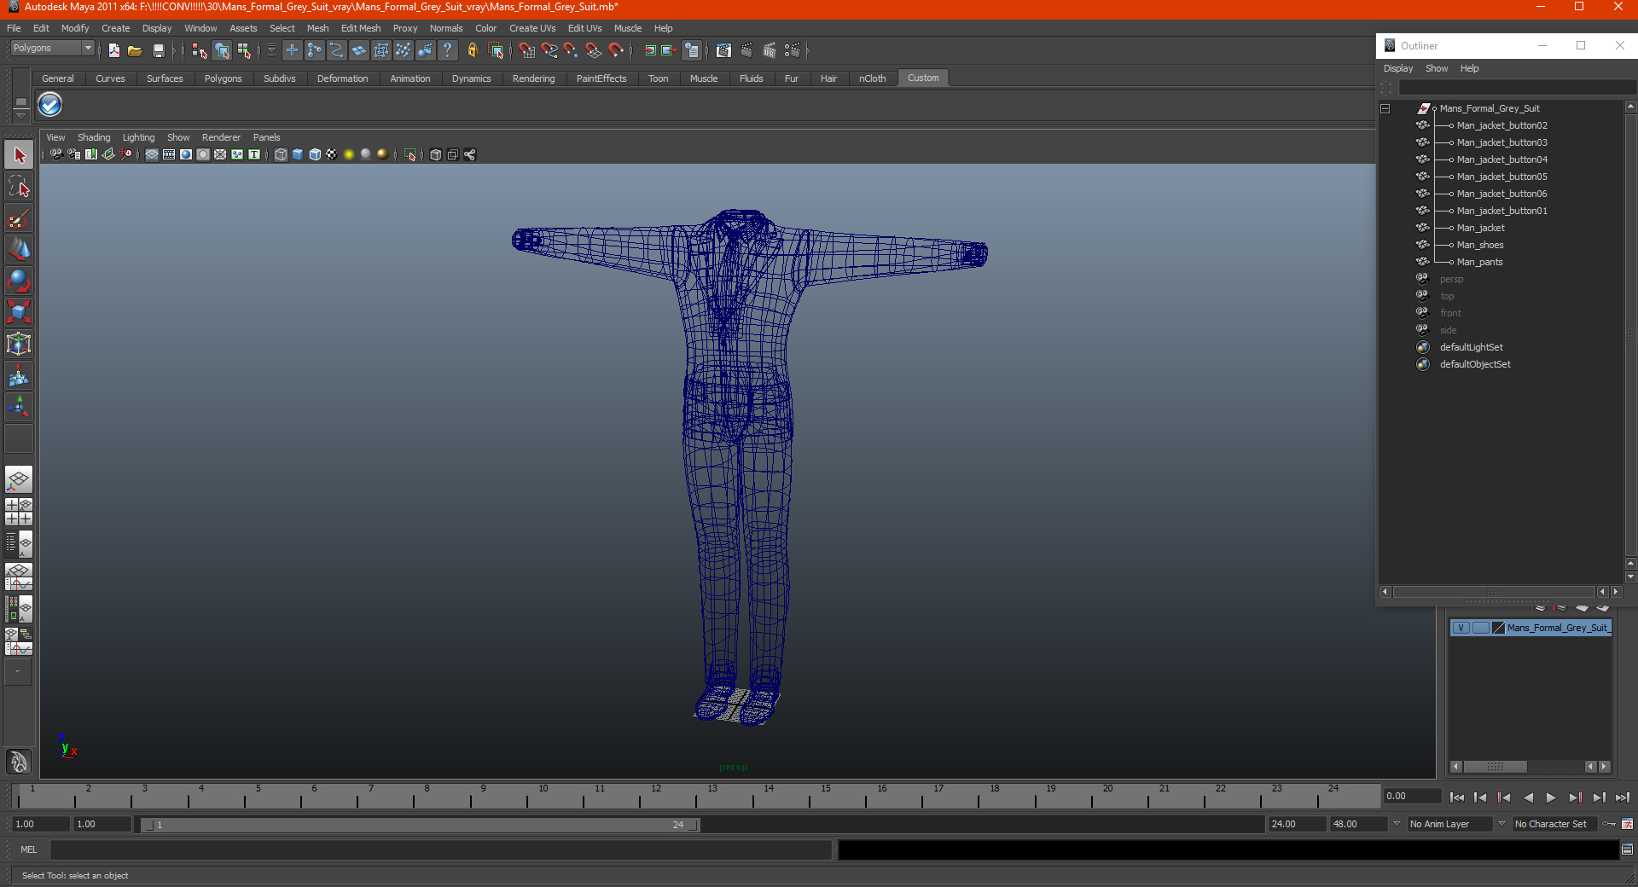This screenshot has height=887, width=1638.
Task: Select the Universal Manipulator tool
Action: [x=19, y=344]
